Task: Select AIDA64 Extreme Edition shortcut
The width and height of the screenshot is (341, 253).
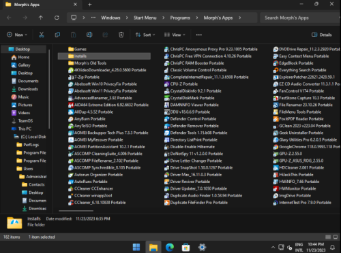Action: pos(108,105)
